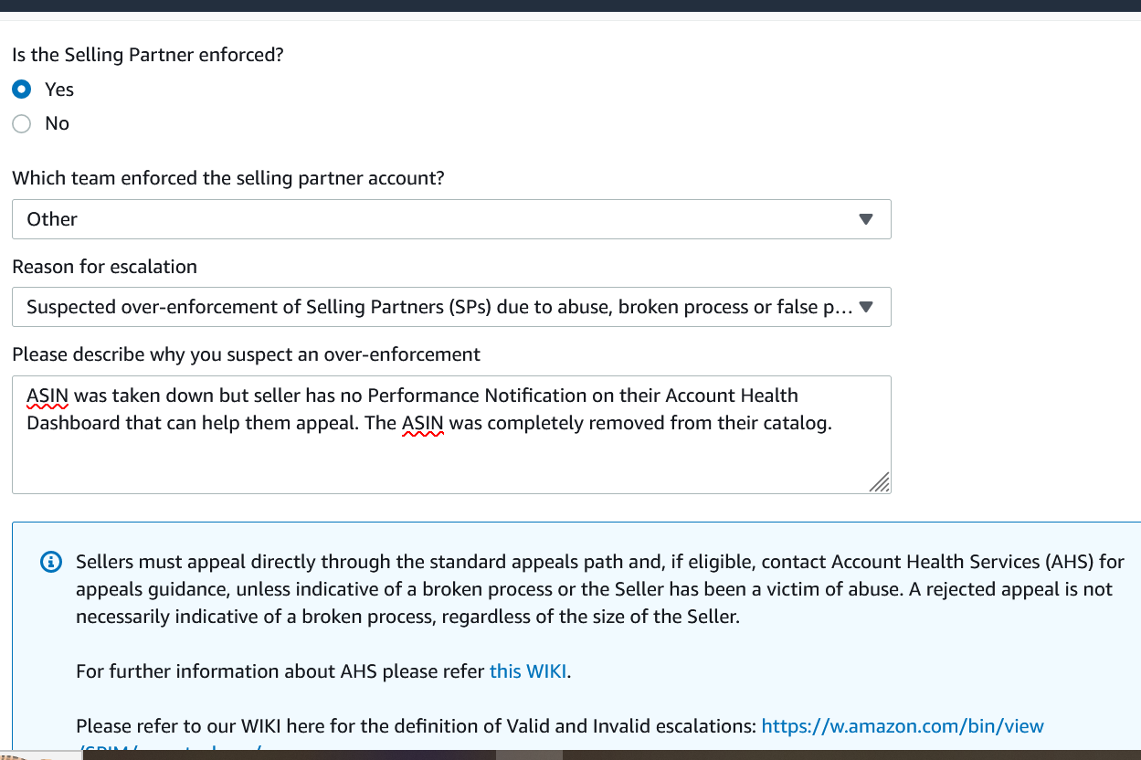1141x760 pixels.
Task: Click the "Reason for escalation" label
Action: (104, 267)
